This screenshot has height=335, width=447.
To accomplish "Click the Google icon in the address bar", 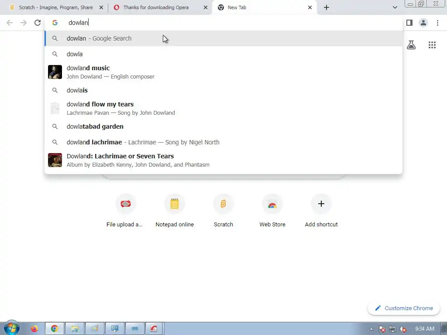I will point(55,23).
